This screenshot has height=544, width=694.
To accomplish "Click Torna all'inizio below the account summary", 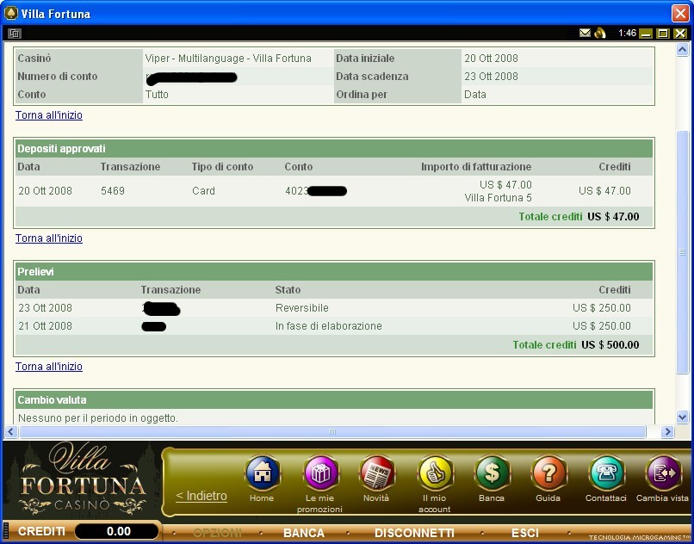I will pos(49,115).
